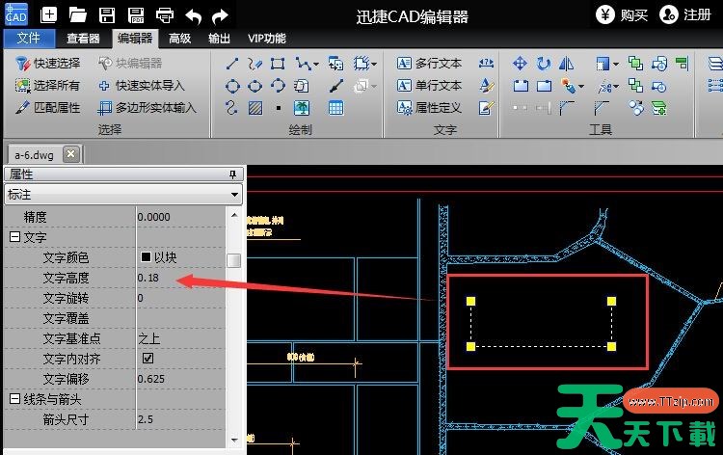The width and height of the screenshot is (723, 455).
Task: Click the properties panel scrollbar thumb
Action: (x=234, y=260)
